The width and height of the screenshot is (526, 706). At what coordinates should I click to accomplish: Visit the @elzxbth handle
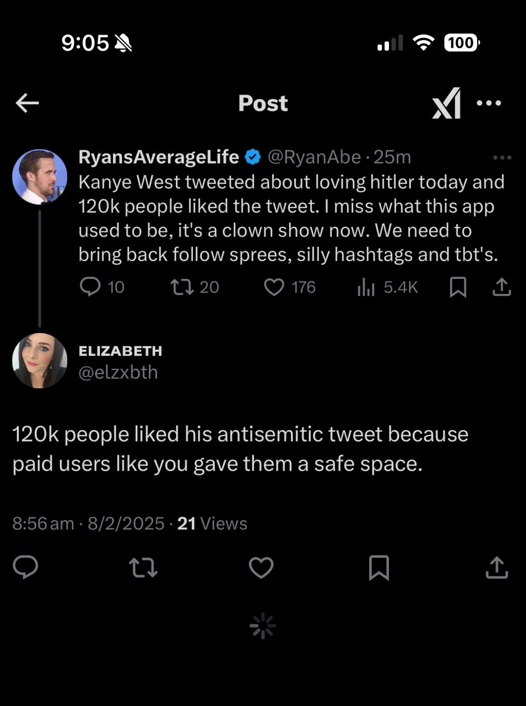tap(118, 372)
